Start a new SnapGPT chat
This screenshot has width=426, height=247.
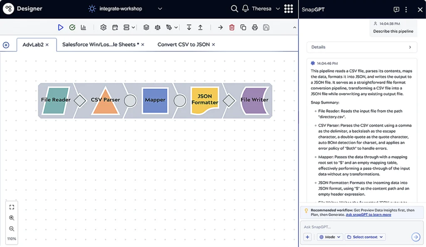[x=396, y=10]
